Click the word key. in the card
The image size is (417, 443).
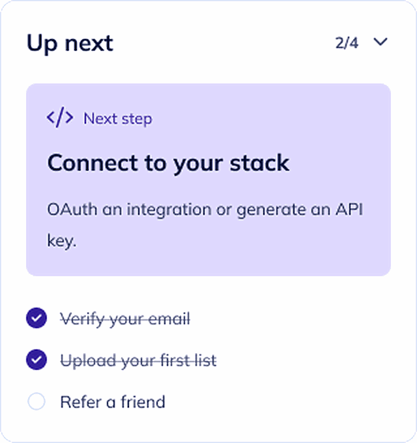pos(62,242)
